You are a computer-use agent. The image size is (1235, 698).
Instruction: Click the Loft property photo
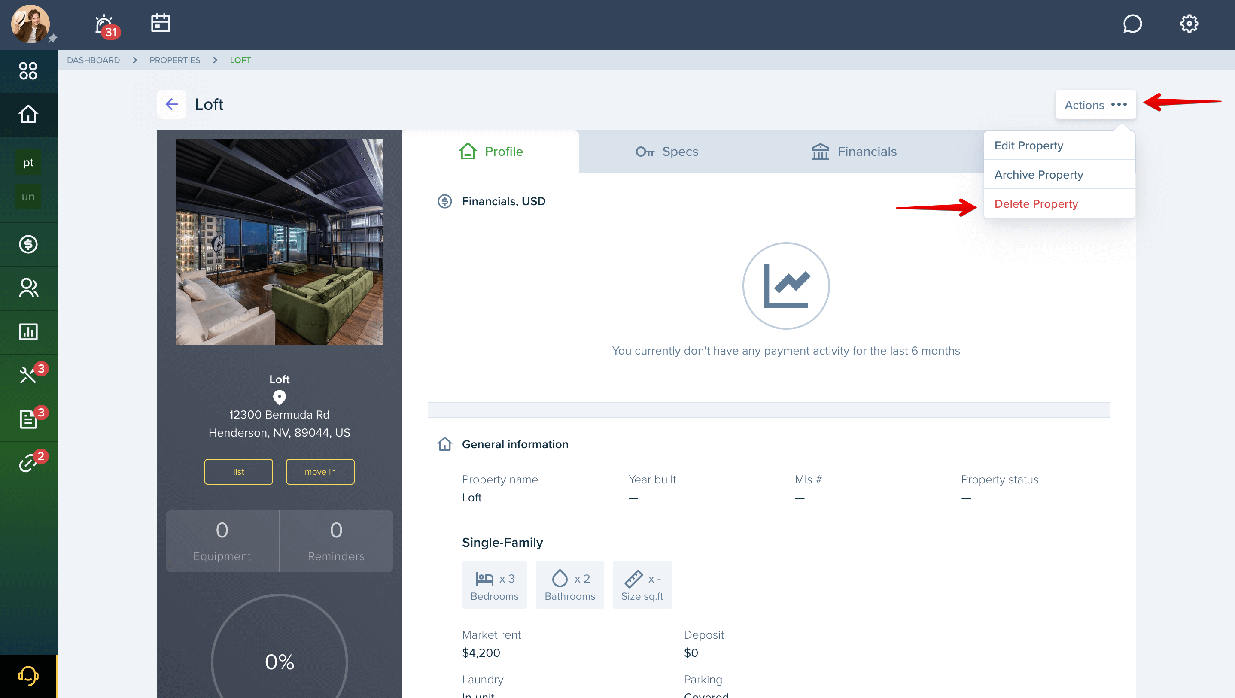(x=280, y=242)
